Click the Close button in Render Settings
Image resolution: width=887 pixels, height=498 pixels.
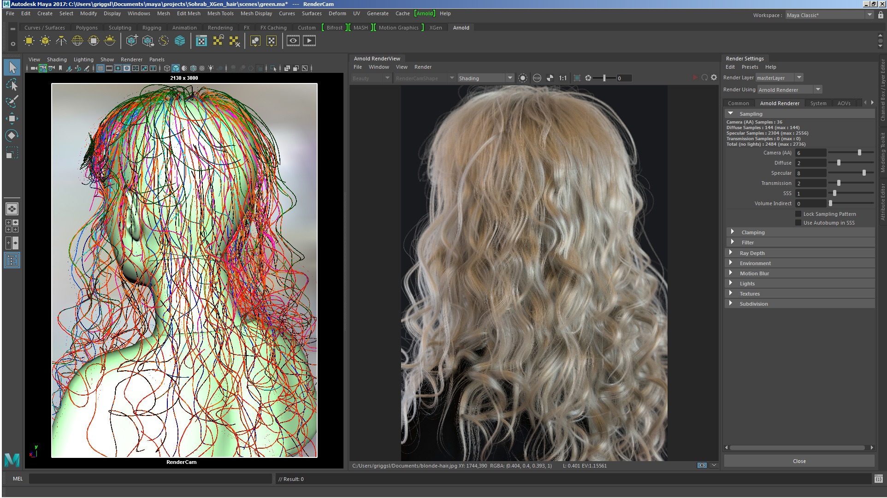tap(799, 461)
